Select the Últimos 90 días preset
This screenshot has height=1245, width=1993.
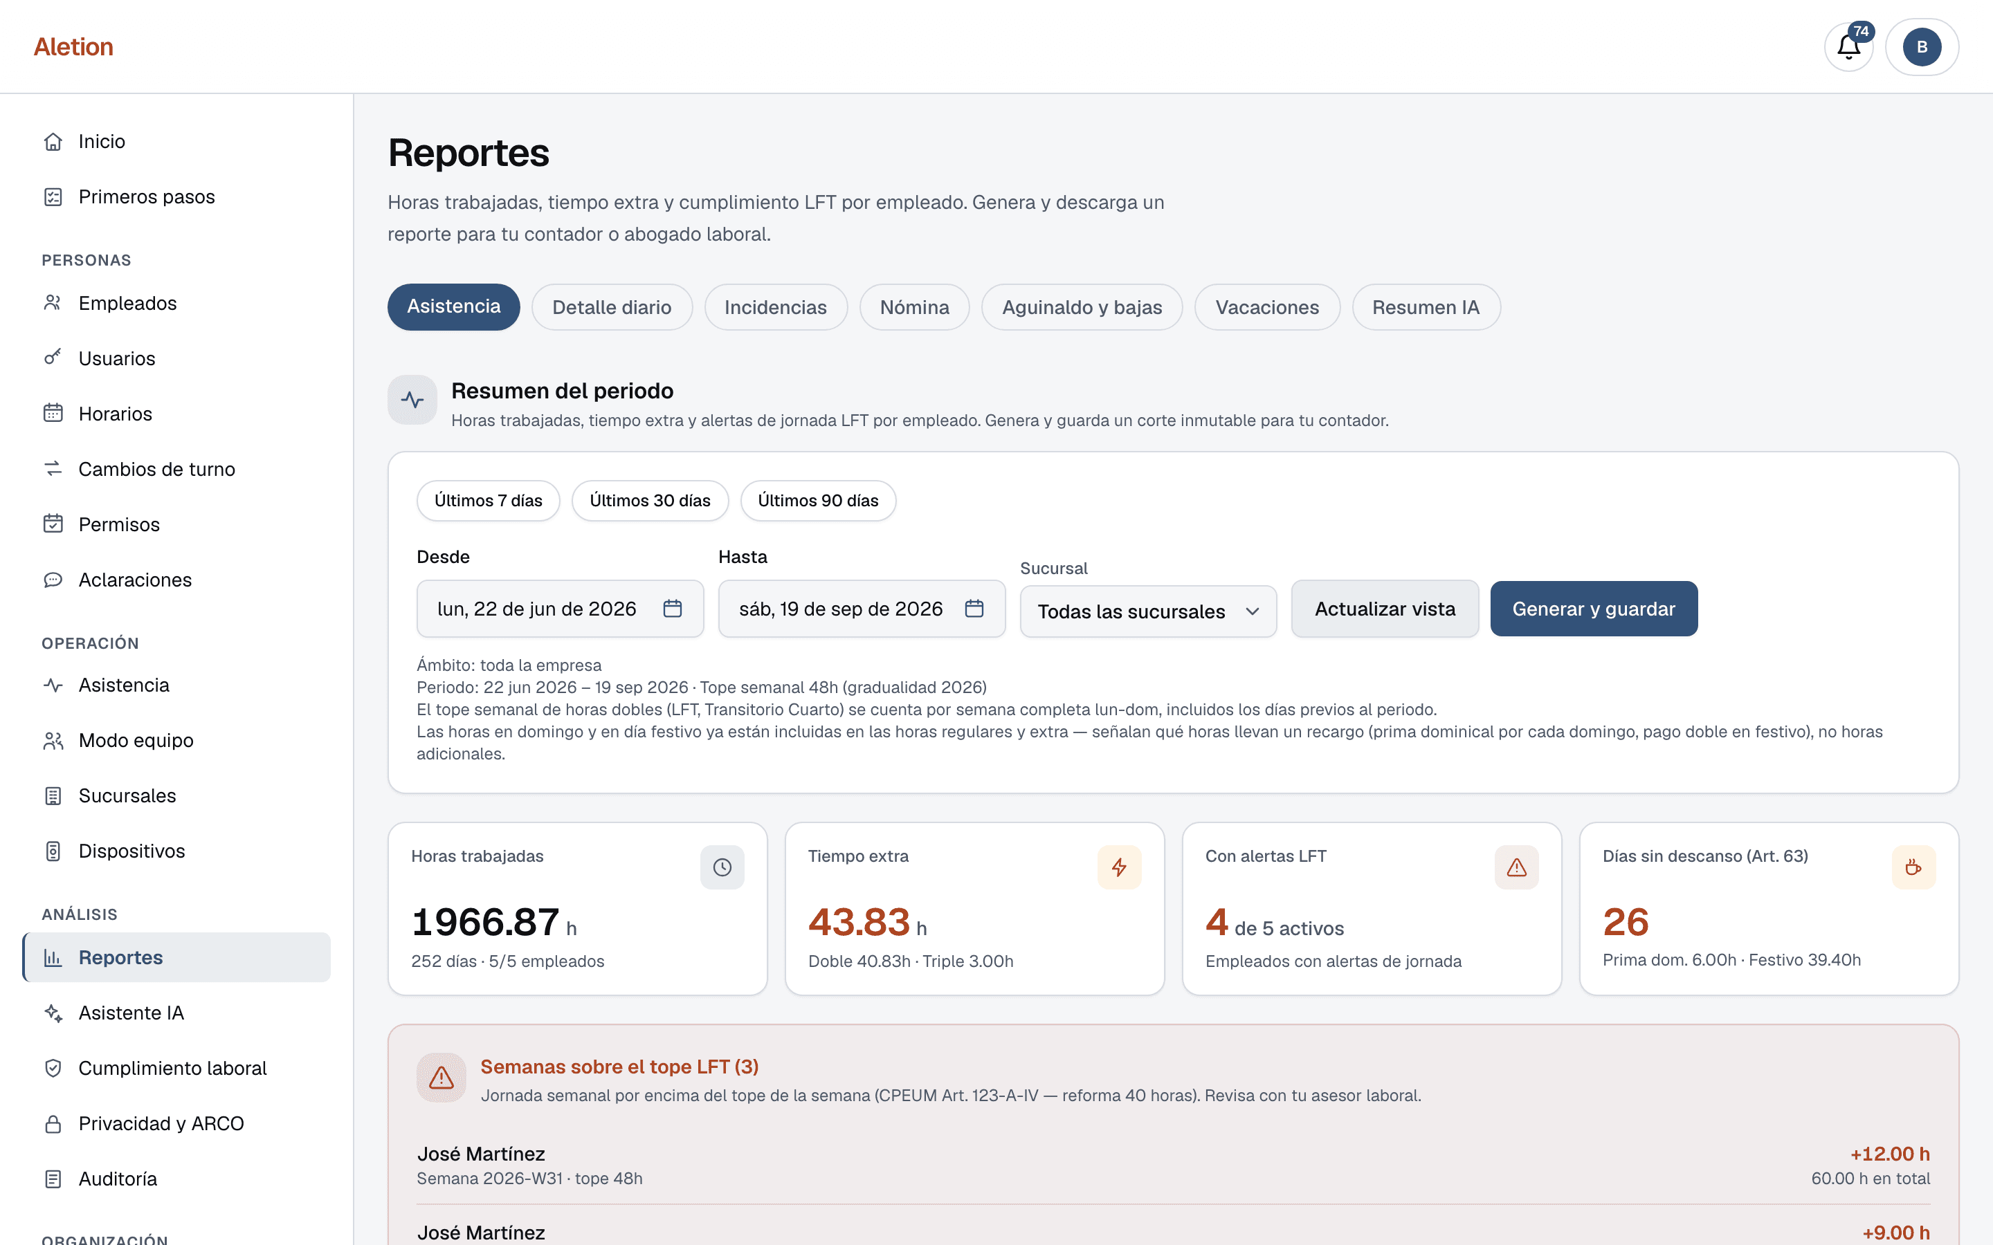click(818, 501)
